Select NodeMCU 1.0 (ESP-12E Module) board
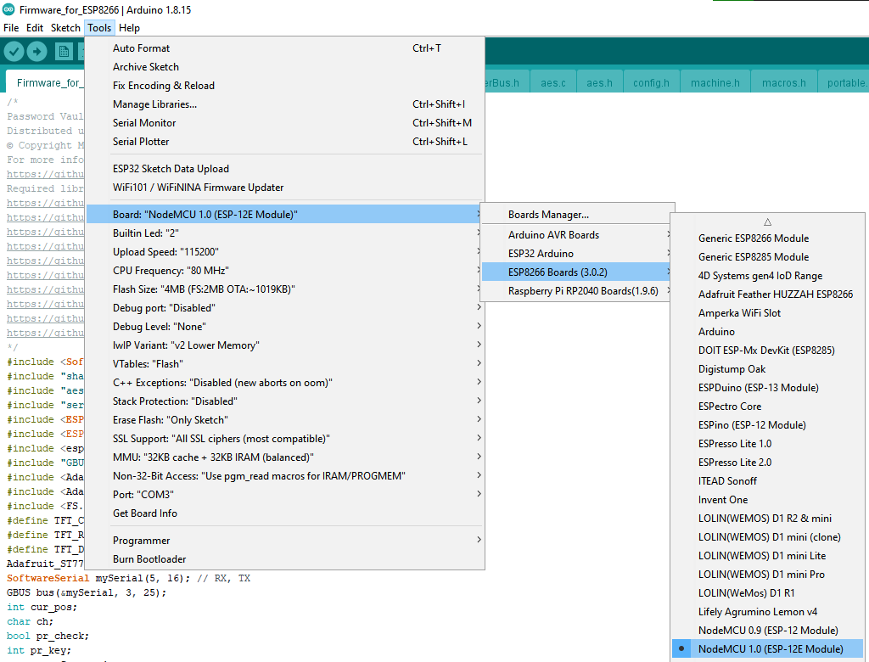The width and height of the screenshot is (869, 662). coord(767,649)
